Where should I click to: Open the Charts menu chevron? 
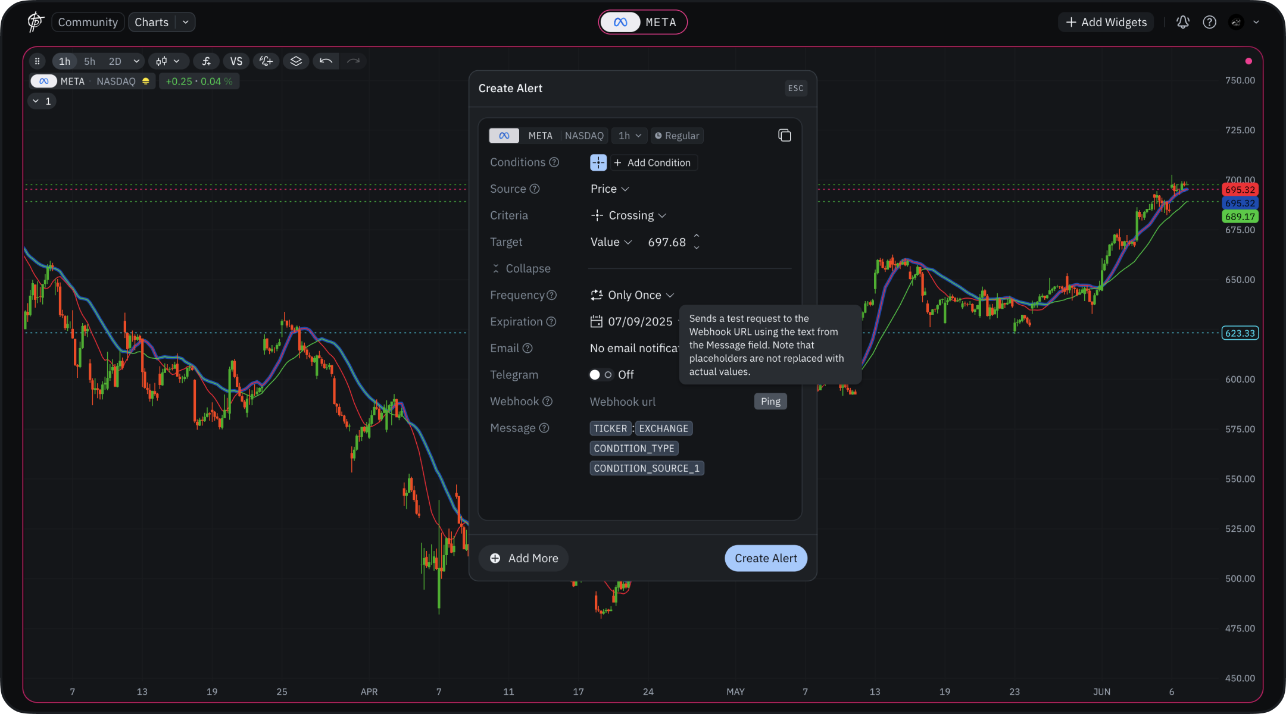(x=185, y=22)
